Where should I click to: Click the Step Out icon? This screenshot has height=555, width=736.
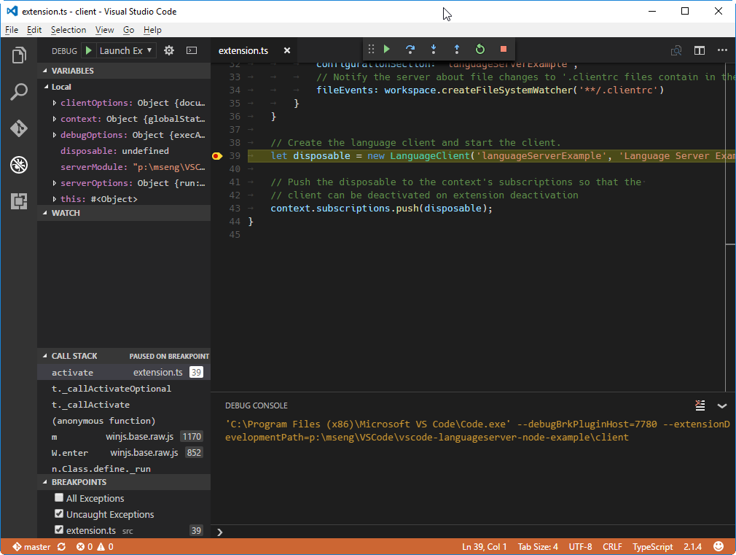click(x=456, y=49)
